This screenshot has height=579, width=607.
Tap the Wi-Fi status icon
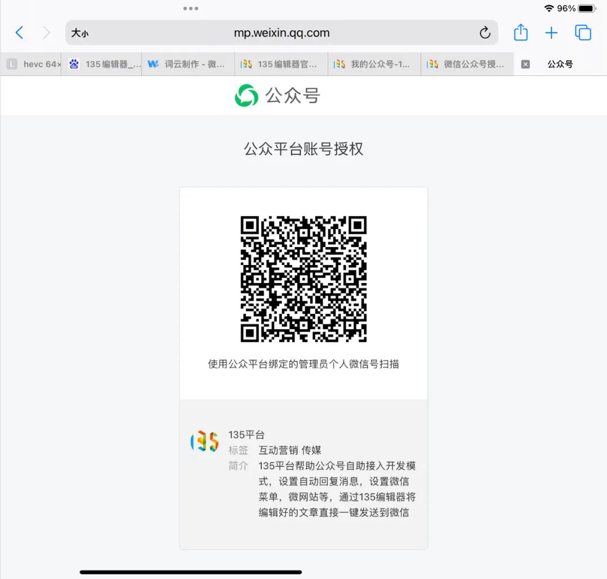549,8
